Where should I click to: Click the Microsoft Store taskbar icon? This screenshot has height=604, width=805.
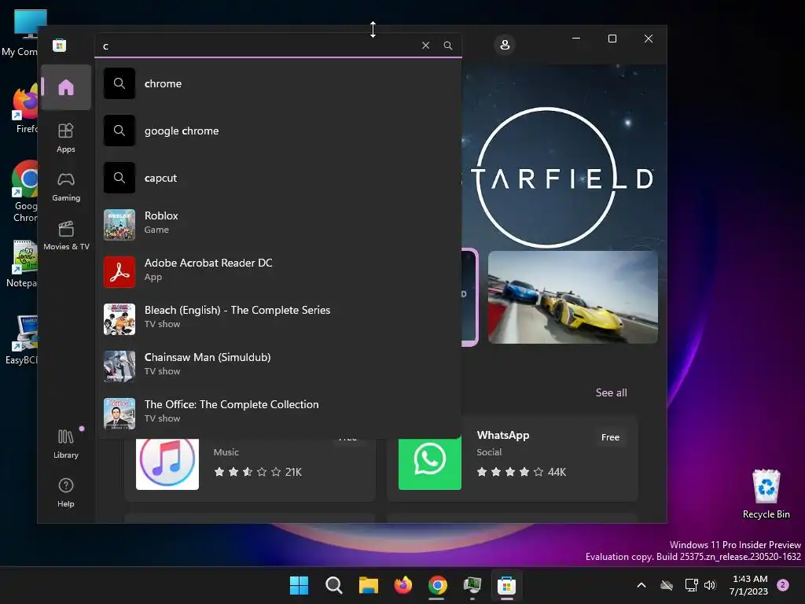point(507,585)
